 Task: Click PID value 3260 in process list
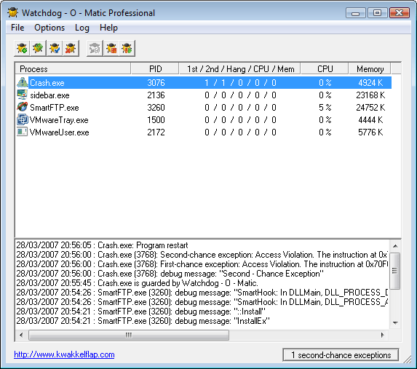(x=156, y=108)
